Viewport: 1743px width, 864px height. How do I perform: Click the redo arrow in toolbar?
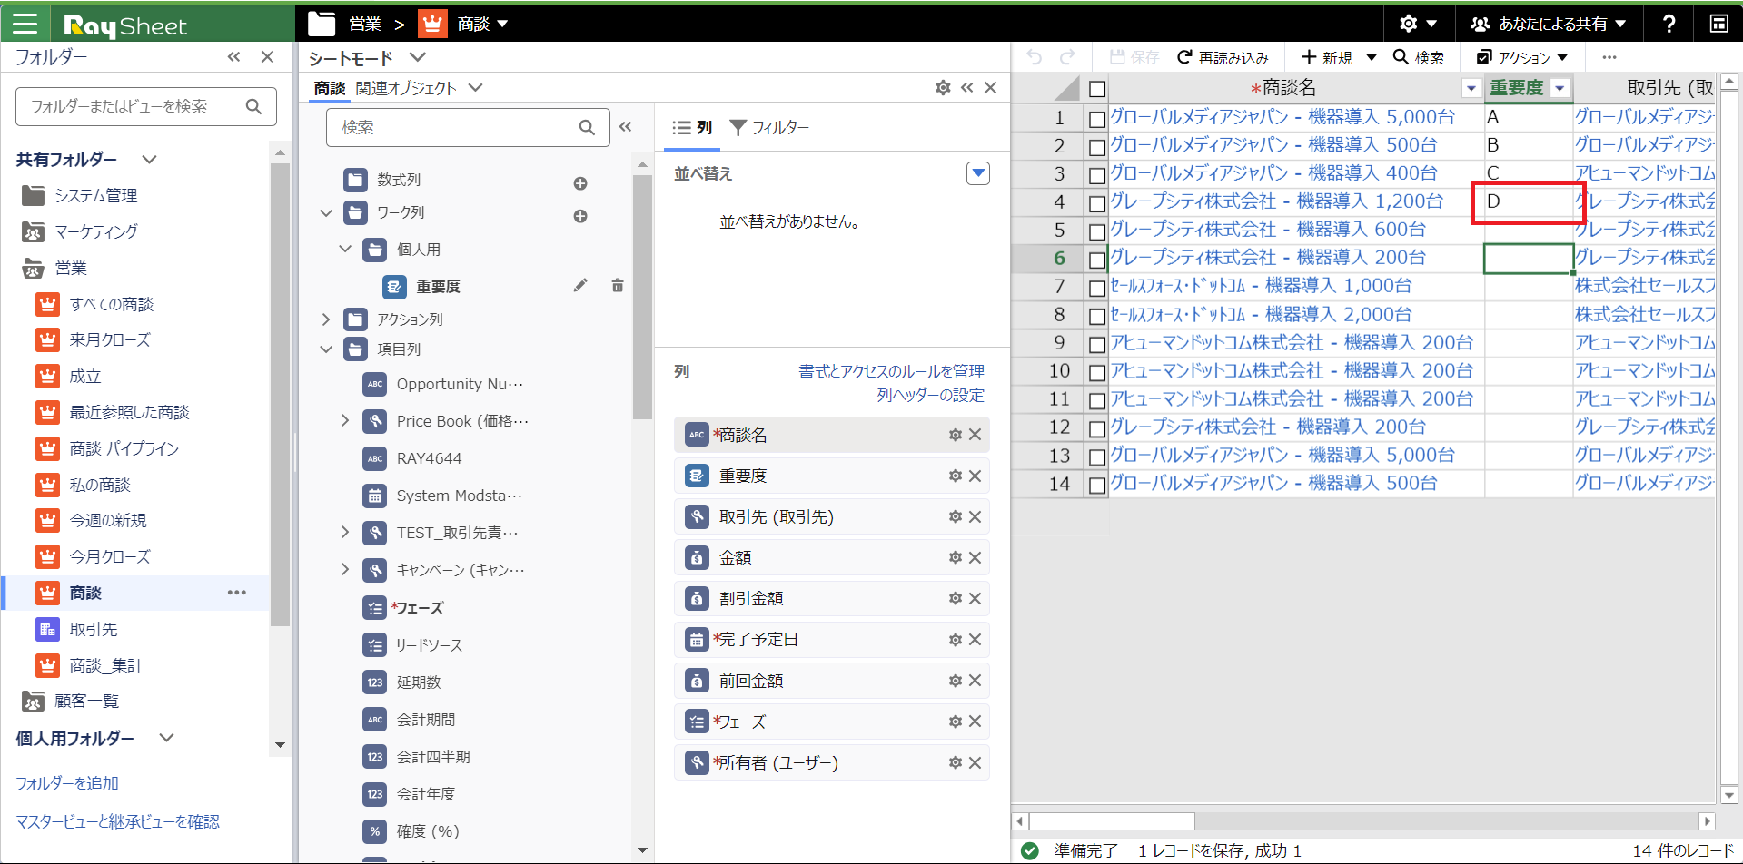coord(1067,57)
